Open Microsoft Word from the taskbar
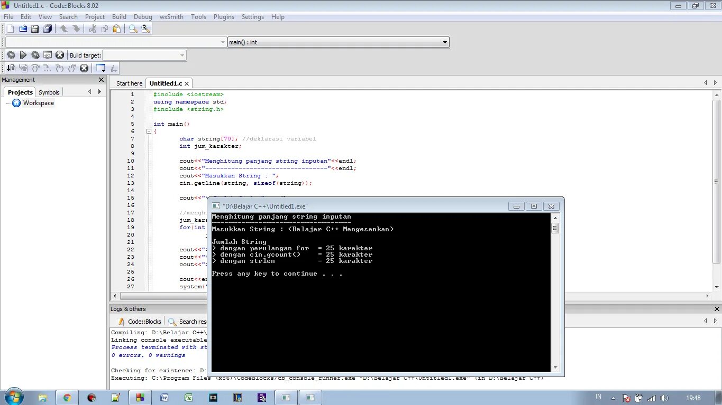This screenshot has width=722, height=405. (x=164, y=398)
